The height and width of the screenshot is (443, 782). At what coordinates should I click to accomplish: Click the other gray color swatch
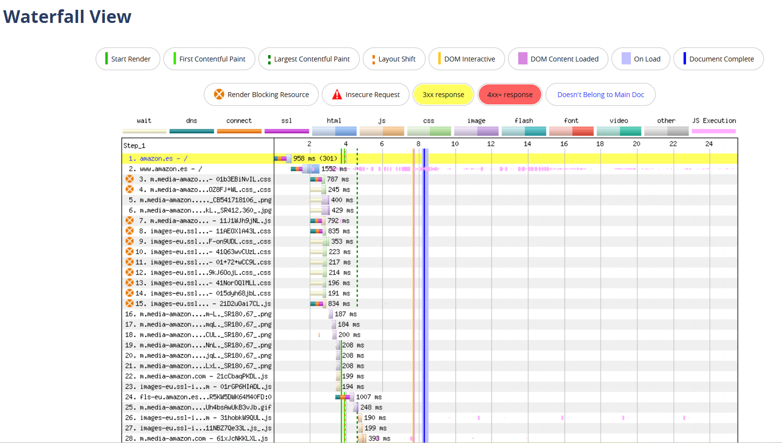(666, 131)
